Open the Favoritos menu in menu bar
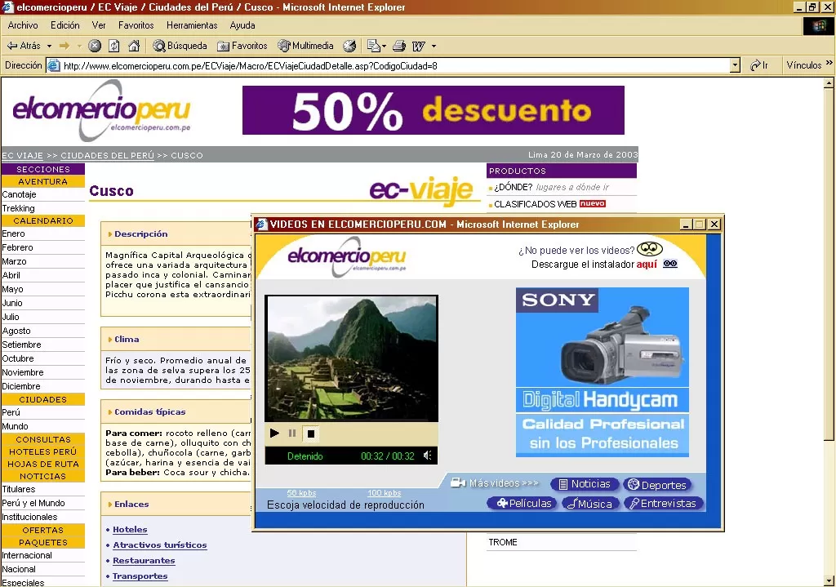The width and height of the screenshot is (836, 587). [x=136, y=25]
